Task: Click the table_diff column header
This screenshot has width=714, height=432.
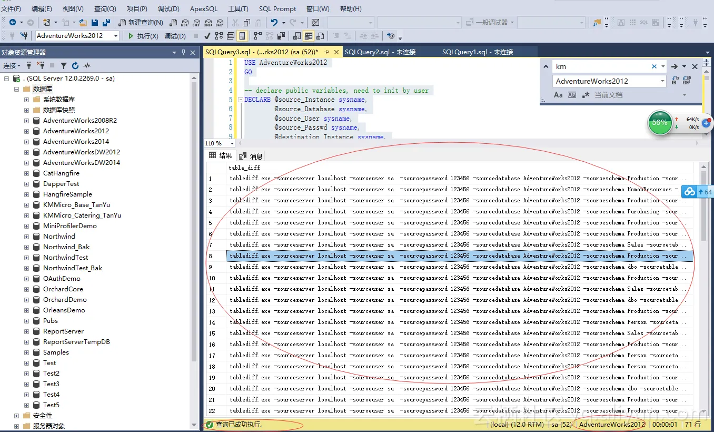Action: (x=459, y=167)
